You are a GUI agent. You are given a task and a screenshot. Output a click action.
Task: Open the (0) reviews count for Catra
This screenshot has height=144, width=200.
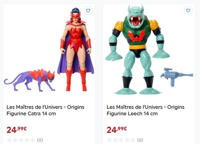(x=40, y=140)
